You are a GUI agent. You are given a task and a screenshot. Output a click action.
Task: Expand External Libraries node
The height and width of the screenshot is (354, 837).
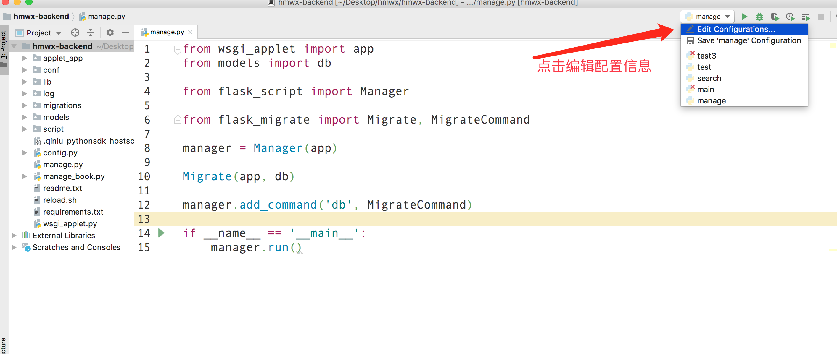tap(14, 236)
